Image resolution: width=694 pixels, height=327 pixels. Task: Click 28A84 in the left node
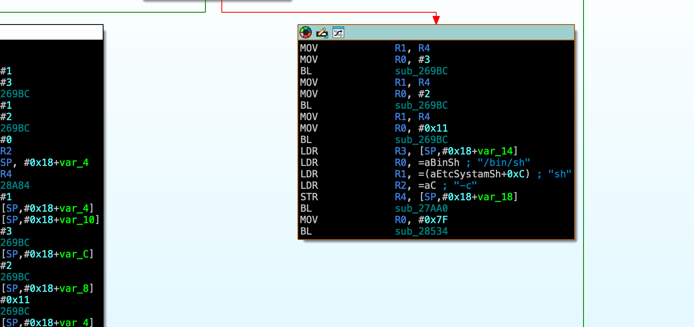(x=15, y=186)
